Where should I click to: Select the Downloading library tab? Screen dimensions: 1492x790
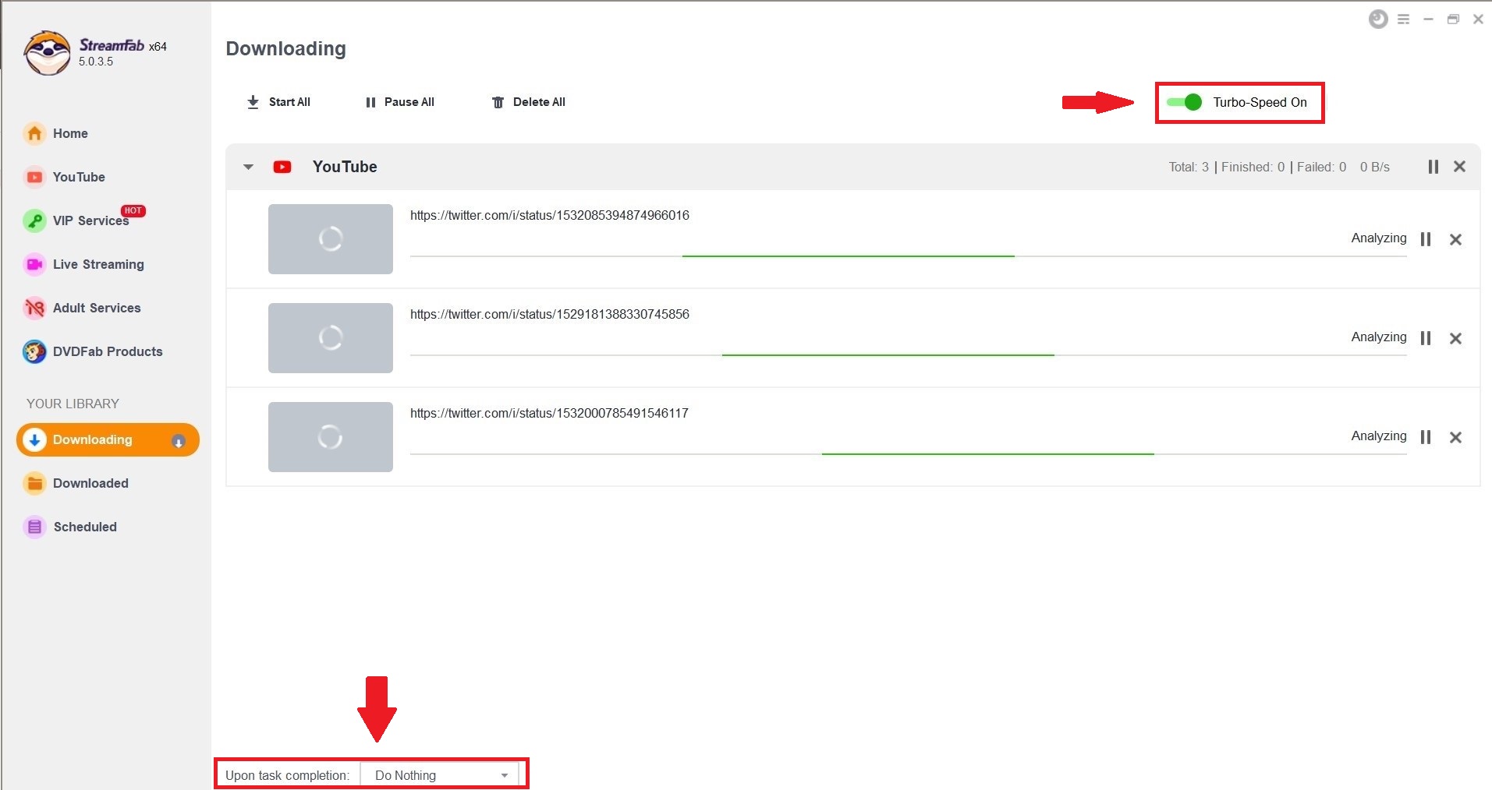coord(108,440)
